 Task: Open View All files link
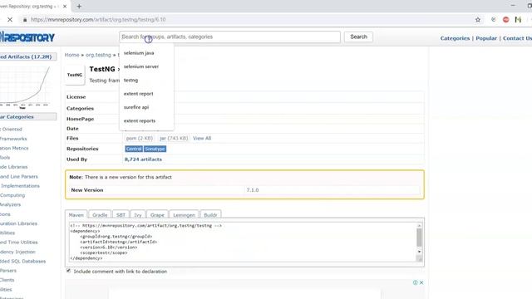pos(202,139)
